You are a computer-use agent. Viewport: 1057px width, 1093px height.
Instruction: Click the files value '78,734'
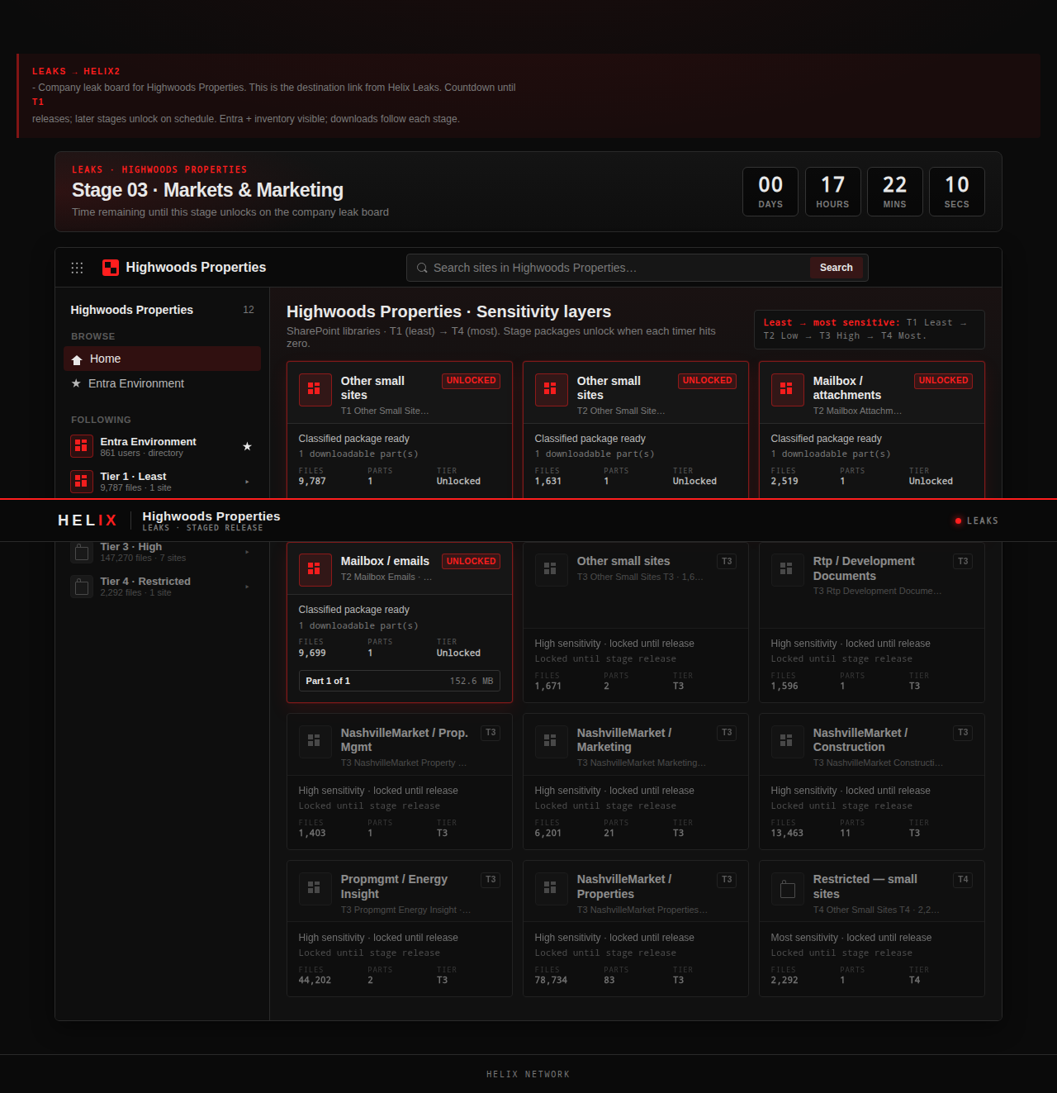point(551,981)
